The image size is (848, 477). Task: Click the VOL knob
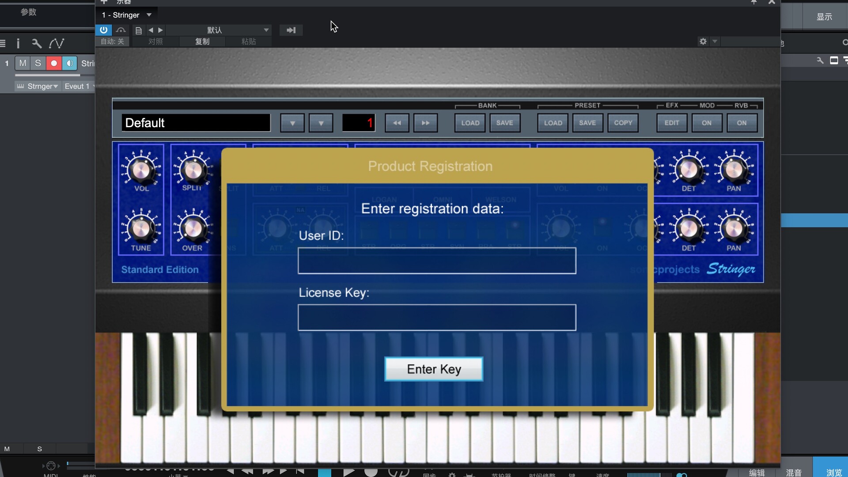141,170
